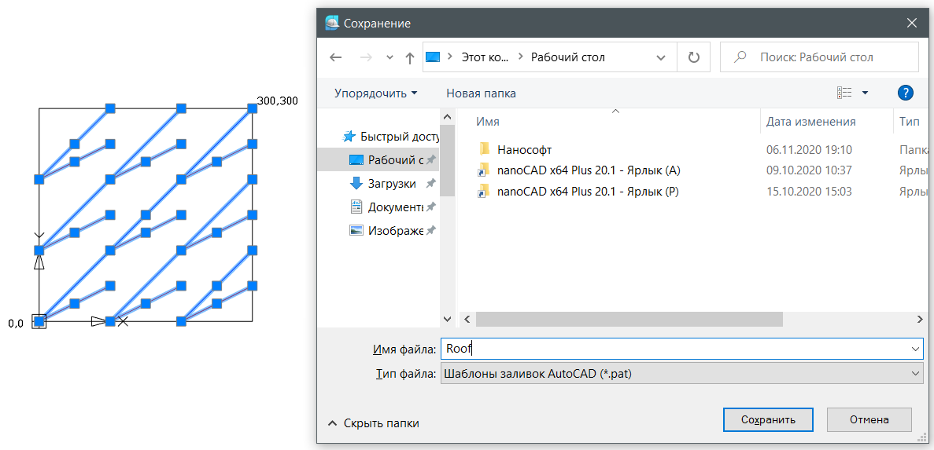Screen dimensions: 934x450
Task: Click the horizontal scrollbar in file list
Action: (629, 320)
